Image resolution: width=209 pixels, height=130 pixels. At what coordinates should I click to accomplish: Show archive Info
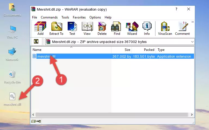coord(147,28)
